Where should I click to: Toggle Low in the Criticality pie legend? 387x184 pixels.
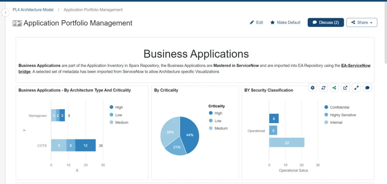point(215,121)
